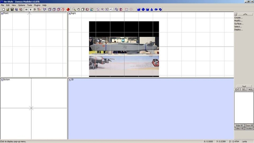This screenshot has height=143, width=254.
Task: Toggle the D axis lock button
Action: point(35,10)
